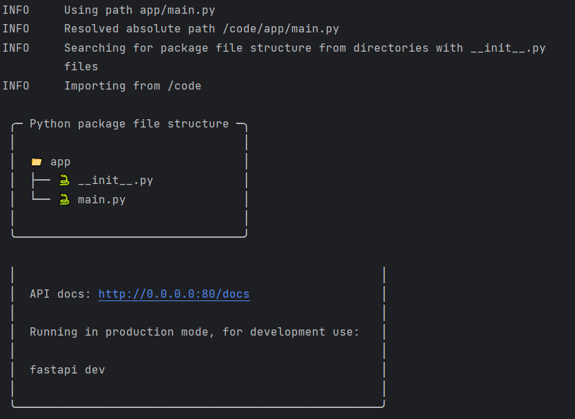Click "/code" in the "Importing from" line
This screenshot has width=575, height=419.
pos(184,86)
